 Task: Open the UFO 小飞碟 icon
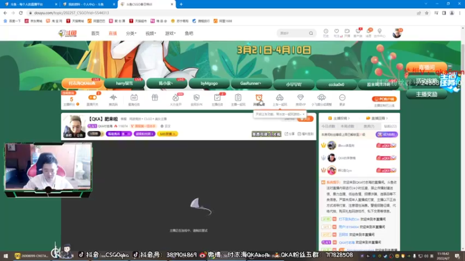tap(321, 97)
